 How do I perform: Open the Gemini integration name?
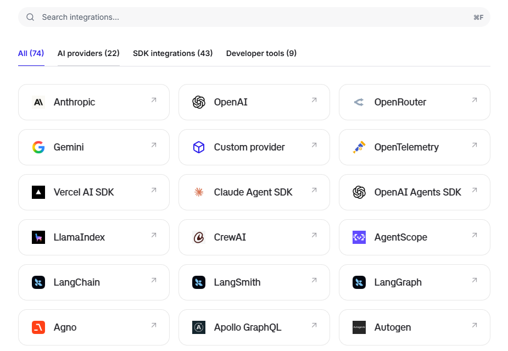coord(69,147)
